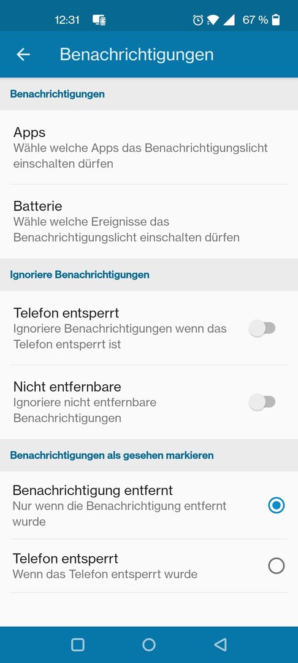Go home with the circle nav button

(x=149, y=645)
